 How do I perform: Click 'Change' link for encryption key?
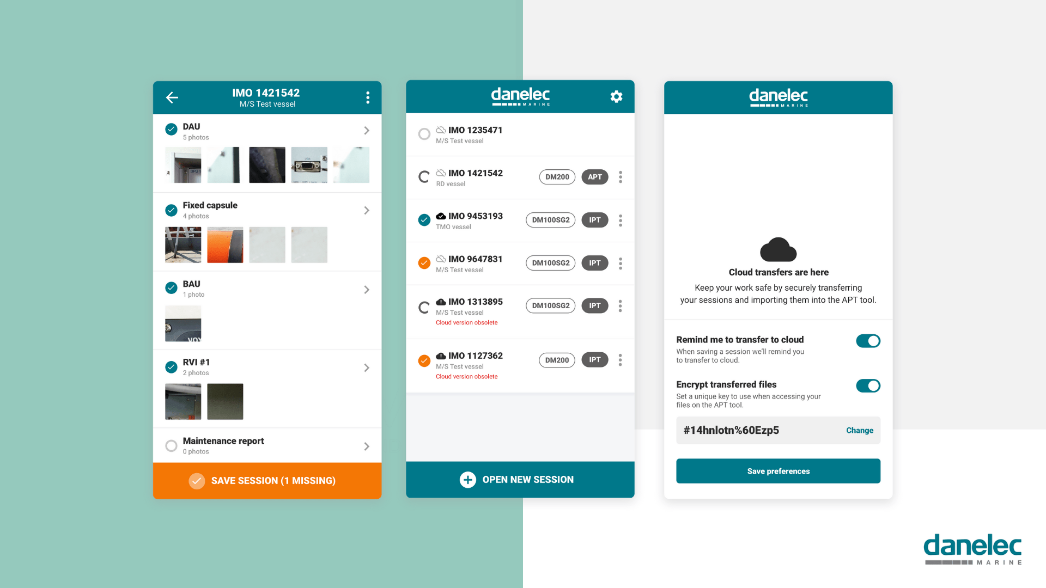pyautogui.click(x=859, y=430)
